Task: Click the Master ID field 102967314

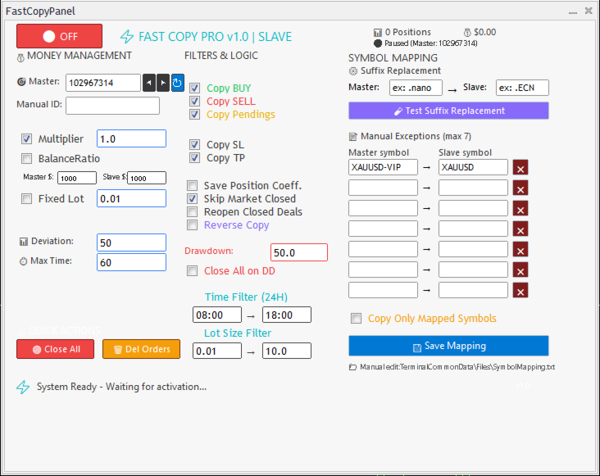Action: click(103, 83)
